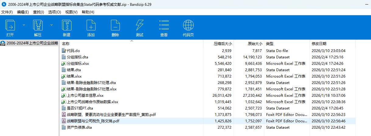Open the 选项(O) menu
Viewport: 371px width, 136px height.
pyautogui.click(x=55, y=12)
